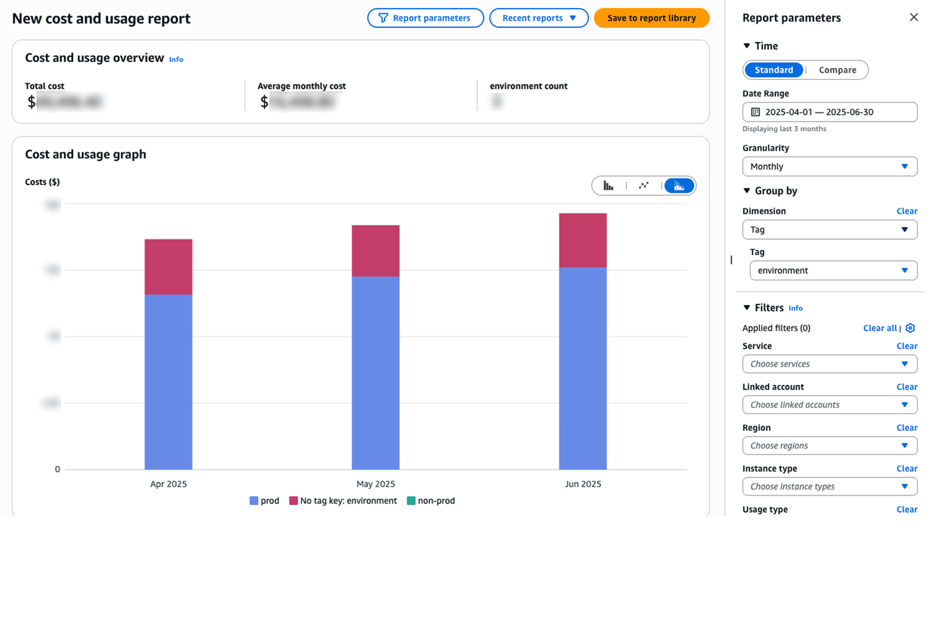Save to report library
Screen dimensions: 932x628
(651, 18)
